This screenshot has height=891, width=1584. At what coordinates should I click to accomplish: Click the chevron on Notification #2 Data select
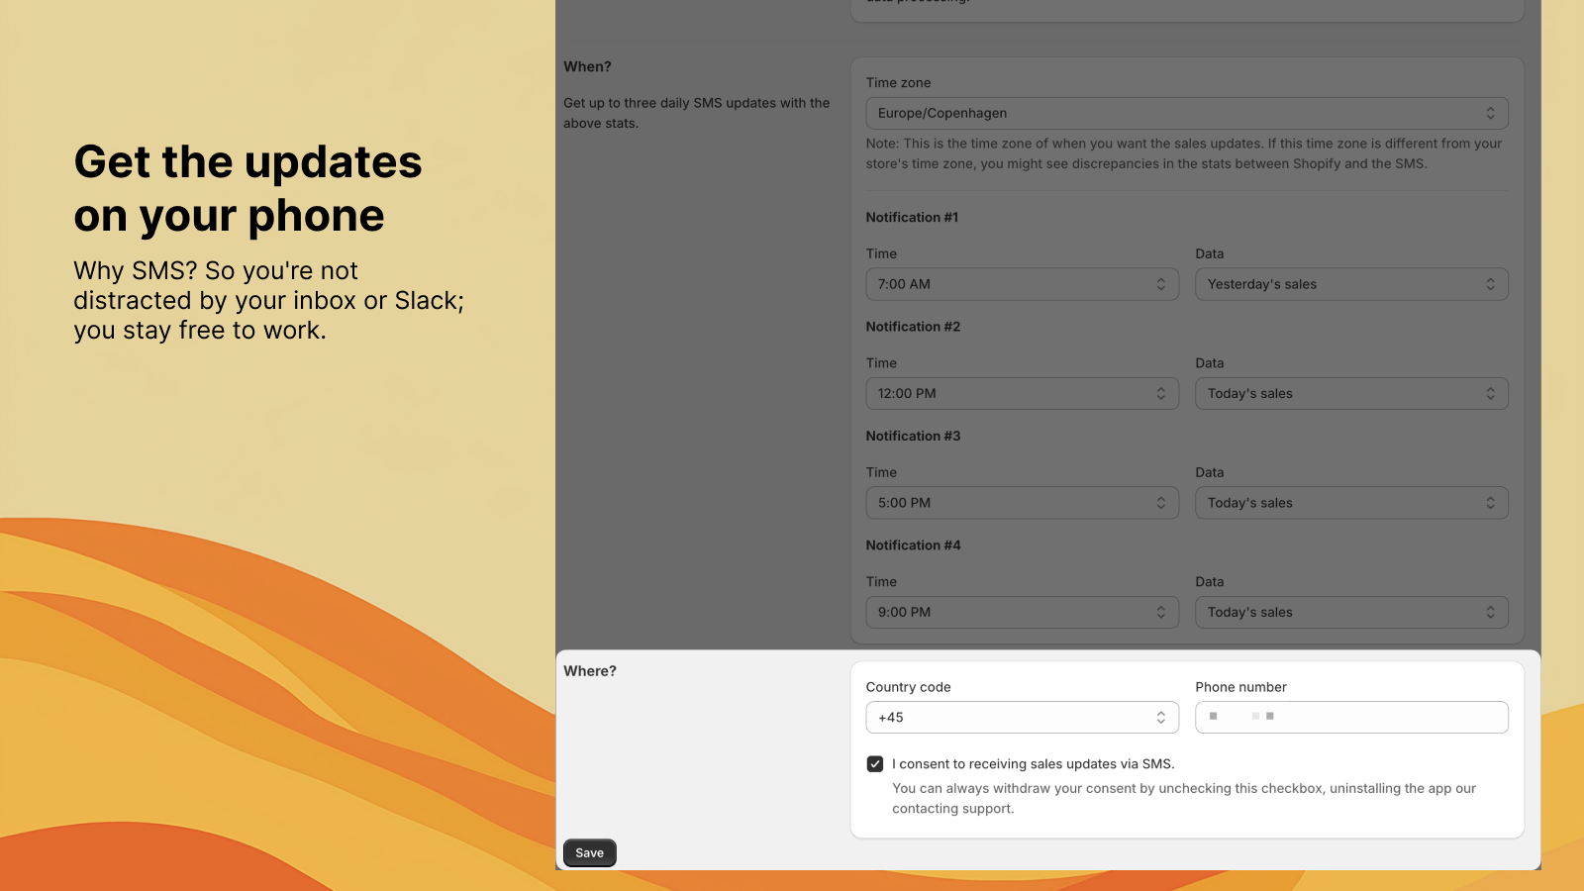(1491, 393)
